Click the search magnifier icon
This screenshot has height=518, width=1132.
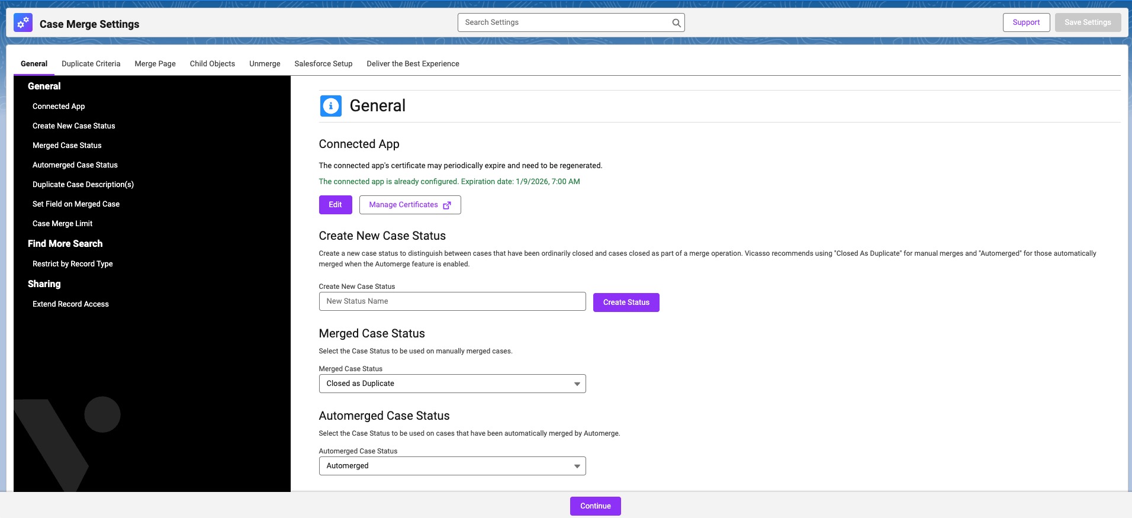676,22
